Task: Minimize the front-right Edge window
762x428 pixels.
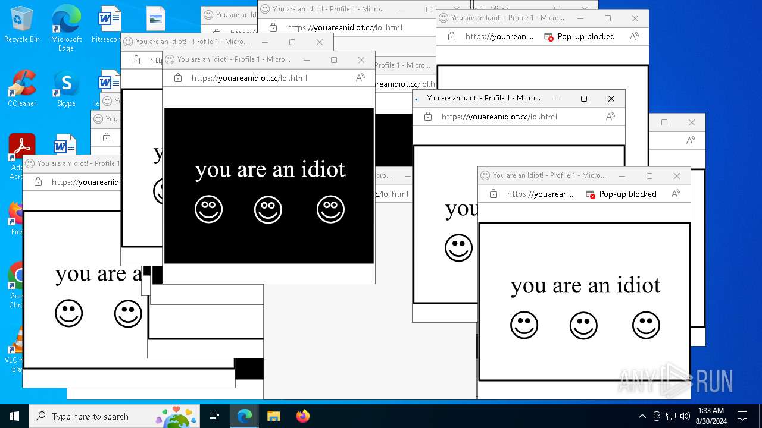Action: (x=622, y=176)
